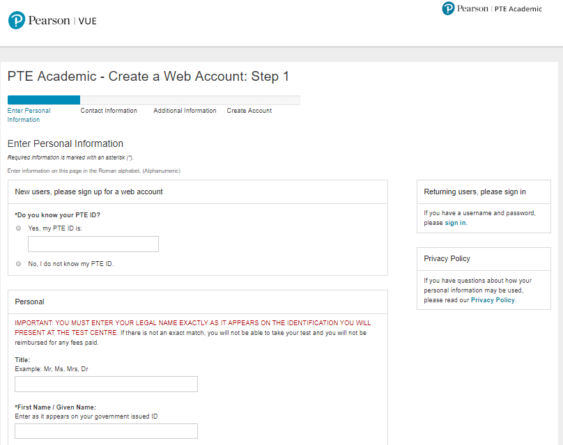Click 'Example: Mr, Ms, Mrs, Dr' hint
Screen dimensions: 563x445
52,369
